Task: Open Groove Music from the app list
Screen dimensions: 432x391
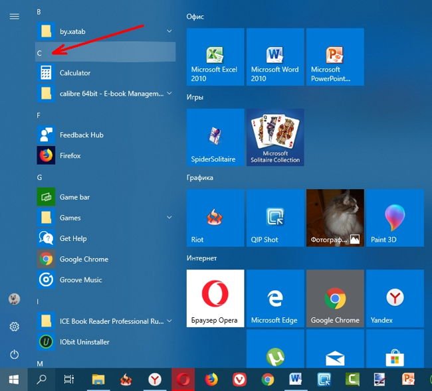Action: pyautogui.click(x=106, y=280)
